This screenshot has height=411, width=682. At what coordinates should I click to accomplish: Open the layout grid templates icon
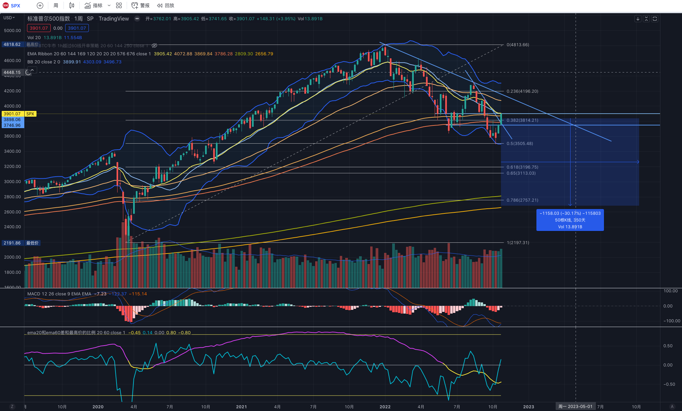[x=119, y=5]
